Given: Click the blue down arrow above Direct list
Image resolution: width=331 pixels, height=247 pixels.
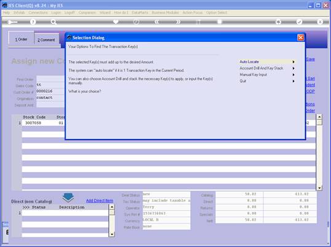Looking at the screenshot, I should tap(68, 197).
